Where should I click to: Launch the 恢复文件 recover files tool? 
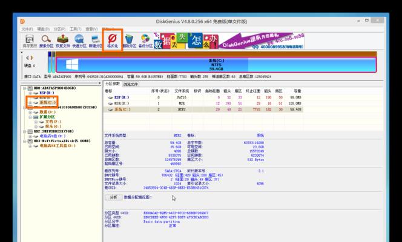tap(63, 41)
